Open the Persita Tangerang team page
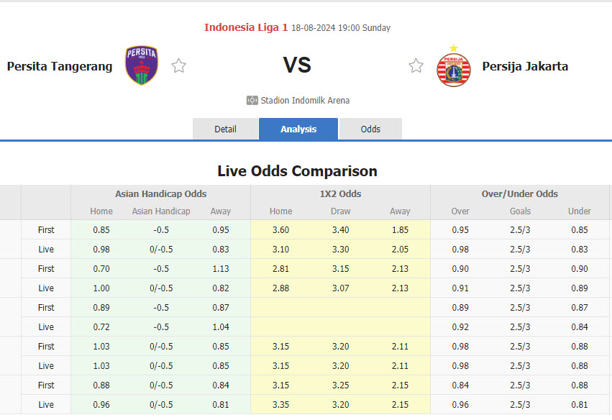The height and width of the screenshot is (420, 612). click(59, 66)
